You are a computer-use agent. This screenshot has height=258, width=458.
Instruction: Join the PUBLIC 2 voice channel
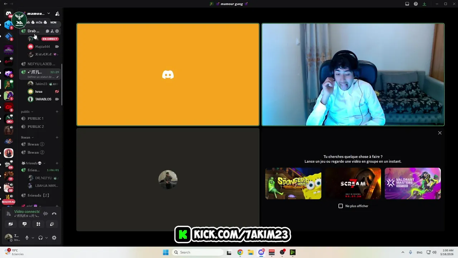[40, 126]
